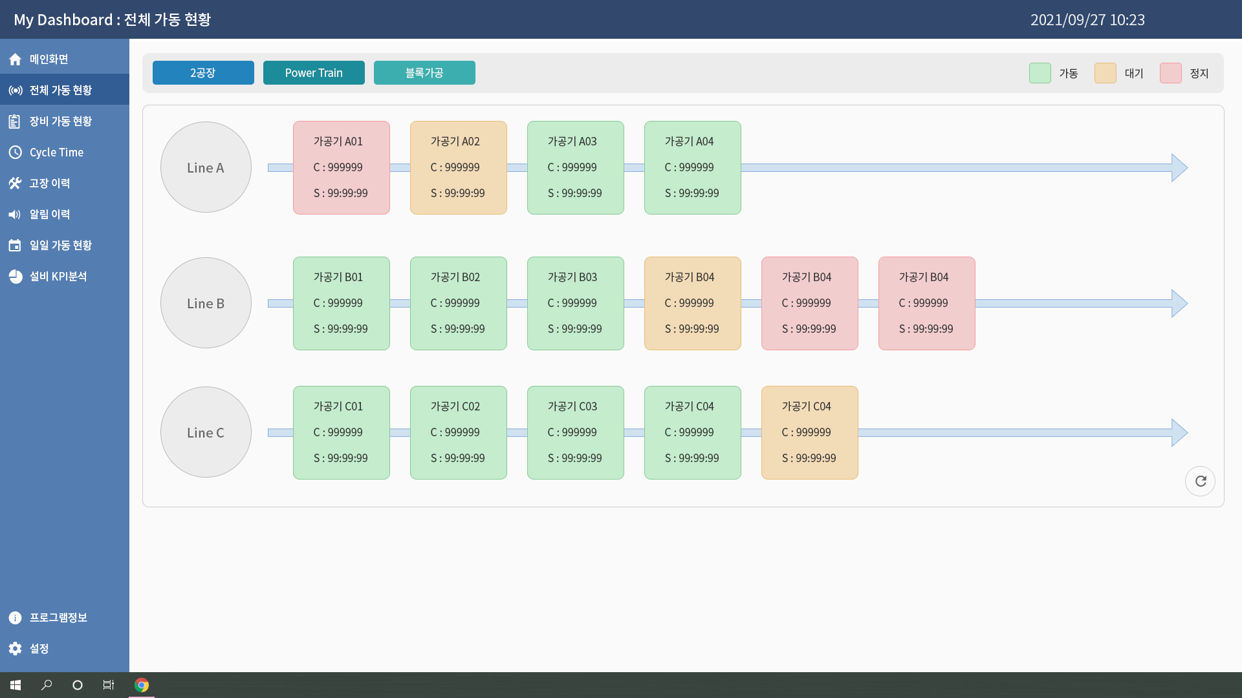Open the 설비 KPI분석 pie chart icon
The image size is (1242, 698).
(x=16, y=277)
